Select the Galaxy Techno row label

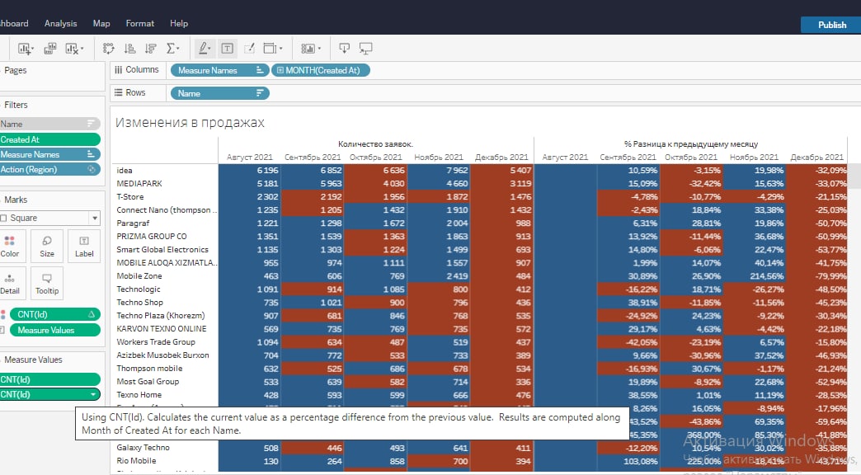point(143,448)
